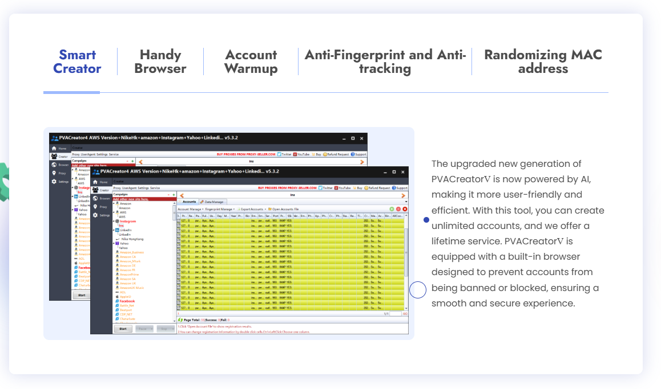Viewport: 661px width, 389px height.
Task: Open Proxy pin icon in front window sidebar
Action: click(95, 207)
